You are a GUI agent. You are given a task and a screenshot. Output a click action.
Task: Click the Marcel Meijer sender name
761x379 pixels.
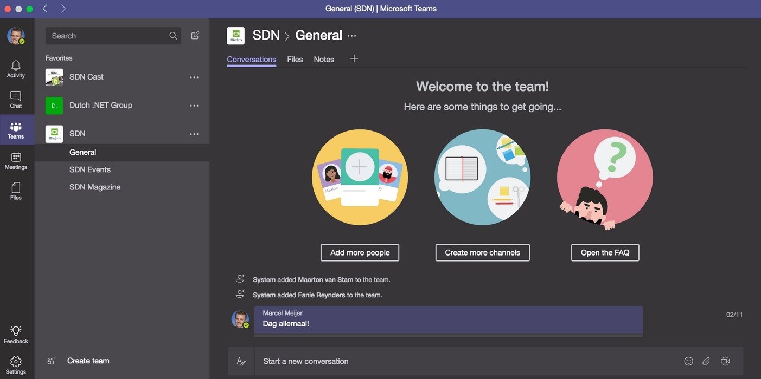pyautogui.click(x=283, y=313)
